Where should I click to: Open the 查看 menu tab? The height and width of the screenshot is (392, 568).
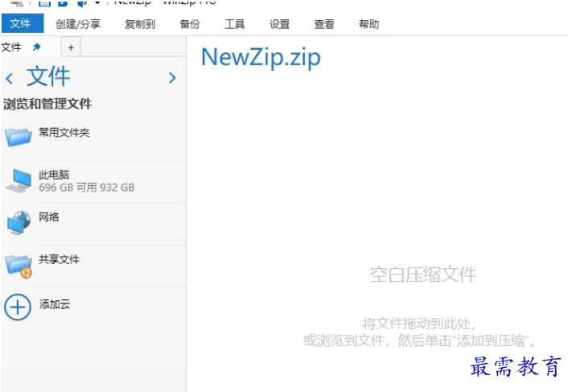pos(324,24)
